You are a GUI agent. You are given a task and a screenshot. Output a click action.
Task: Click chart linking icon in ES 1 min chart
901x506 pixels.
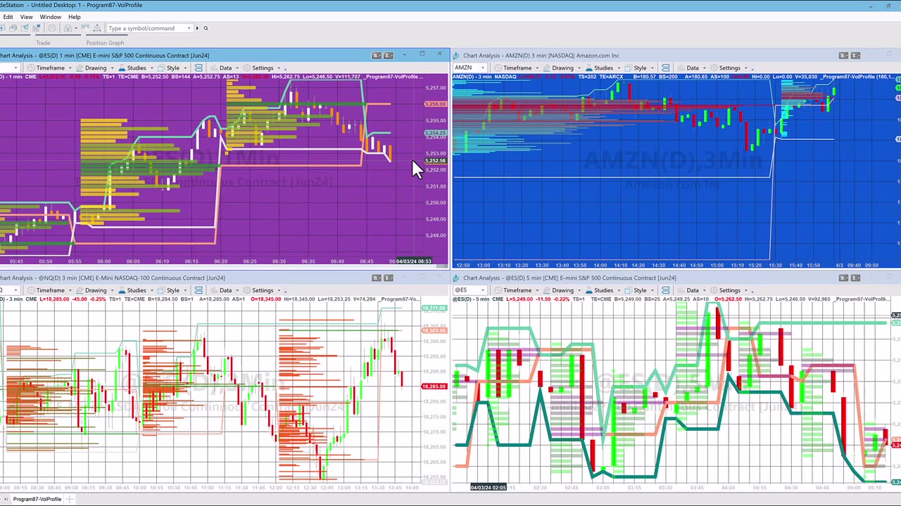coord(199,68)
